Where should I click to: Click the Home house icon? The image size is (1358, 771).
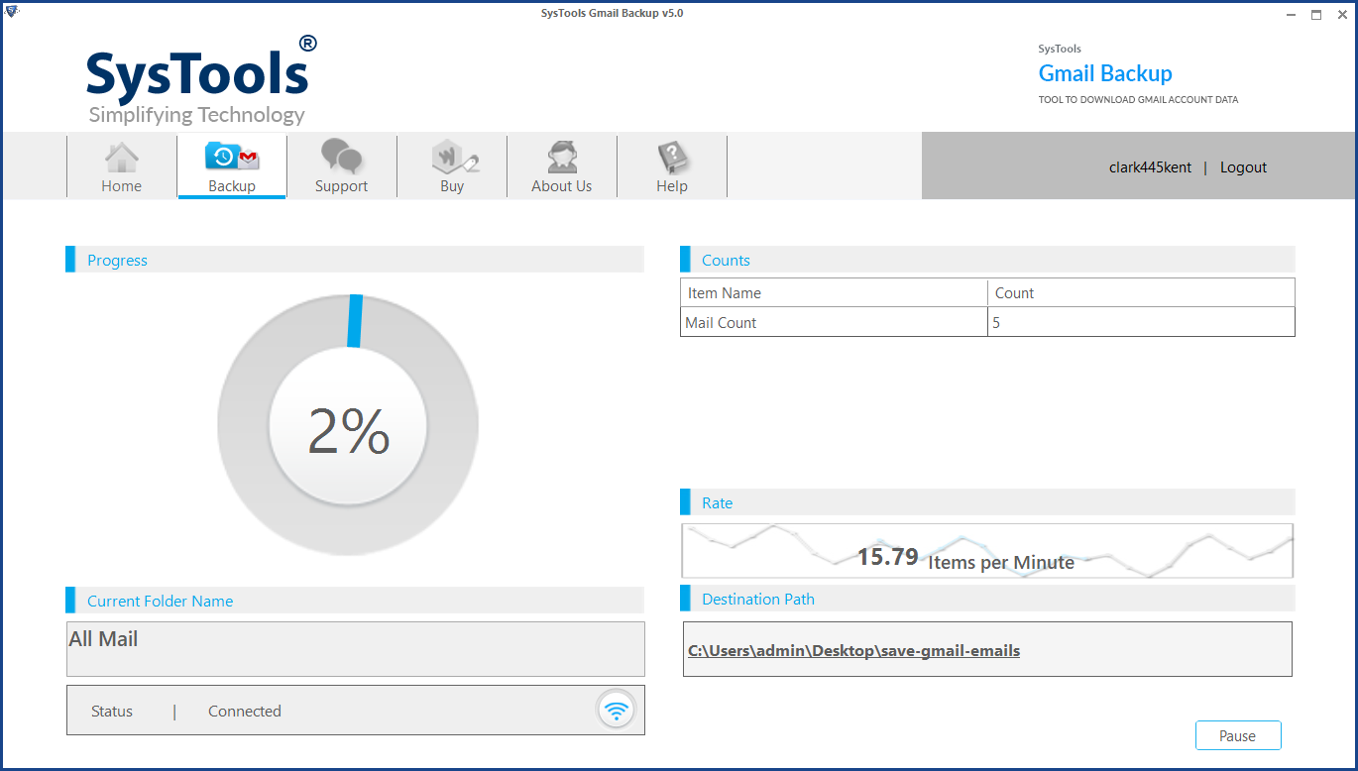122,158
